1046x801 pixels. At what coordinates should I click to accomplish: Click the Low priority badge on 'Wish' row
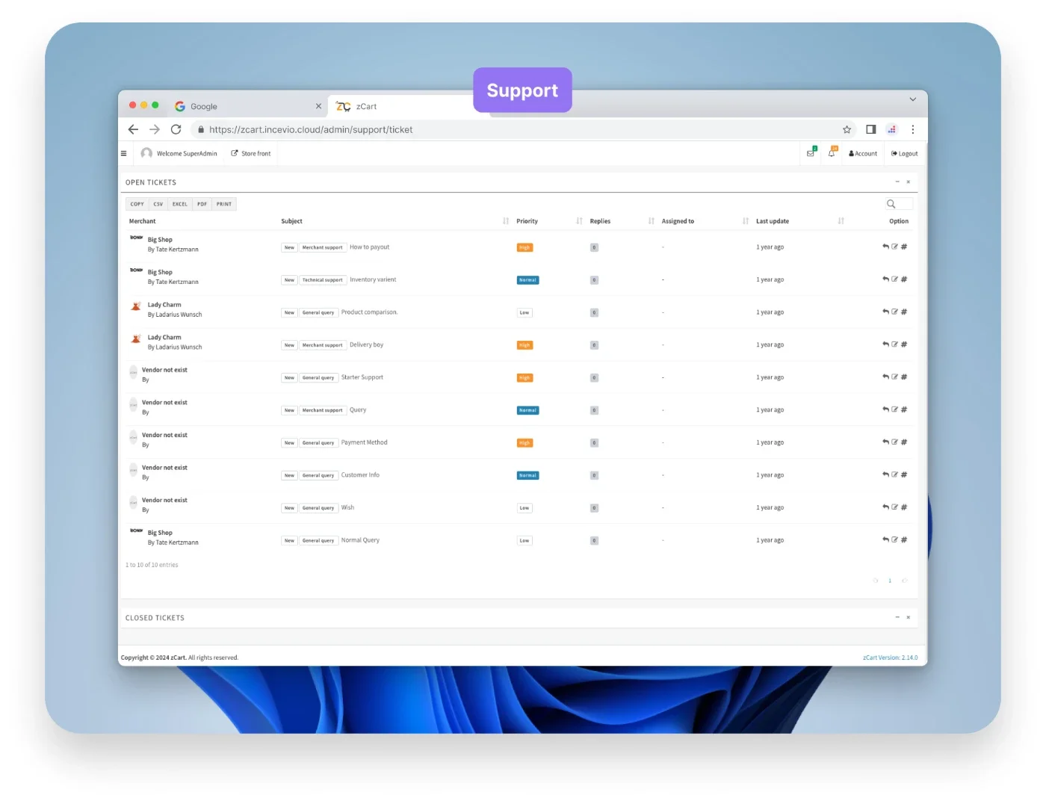[x=524, y=508]
